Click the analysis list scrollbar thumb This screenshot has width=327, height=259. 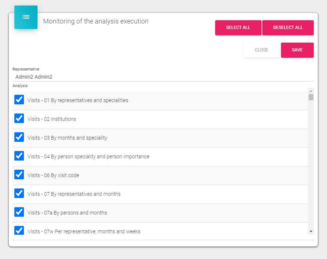(x=311, y=97)
